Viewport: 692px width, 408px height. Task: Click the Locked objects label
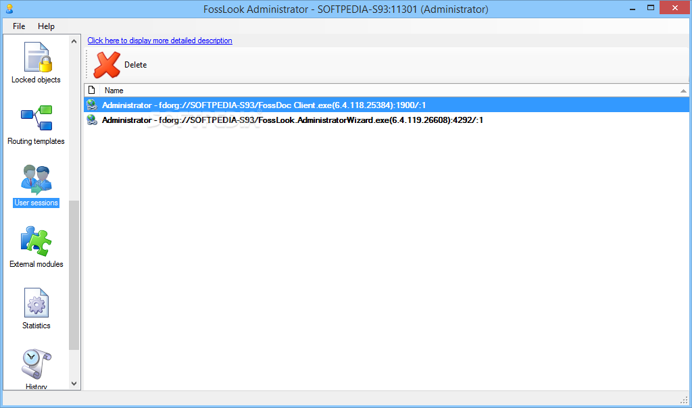point(36,80)
